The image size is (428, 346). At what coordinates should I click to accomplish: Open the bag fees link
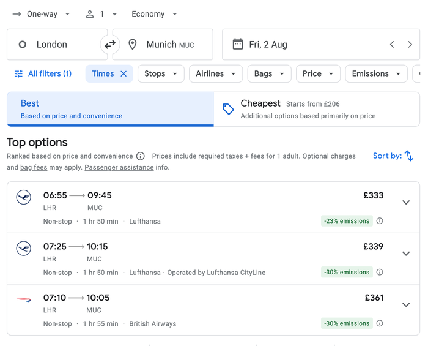pos(34,167)
